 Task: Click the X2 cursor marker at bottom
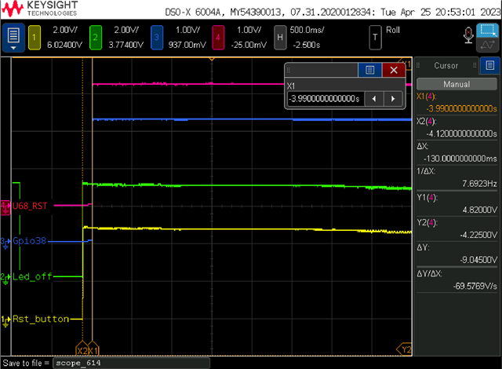coord(82,350)
